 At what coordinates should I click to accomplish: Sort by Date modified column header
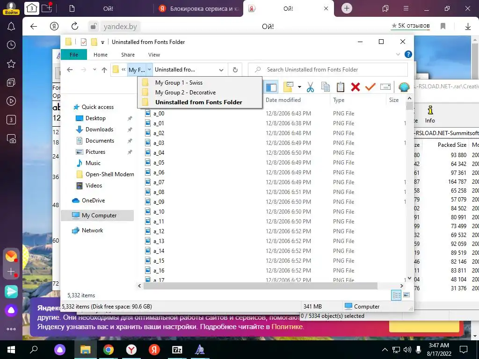point(283,100)
